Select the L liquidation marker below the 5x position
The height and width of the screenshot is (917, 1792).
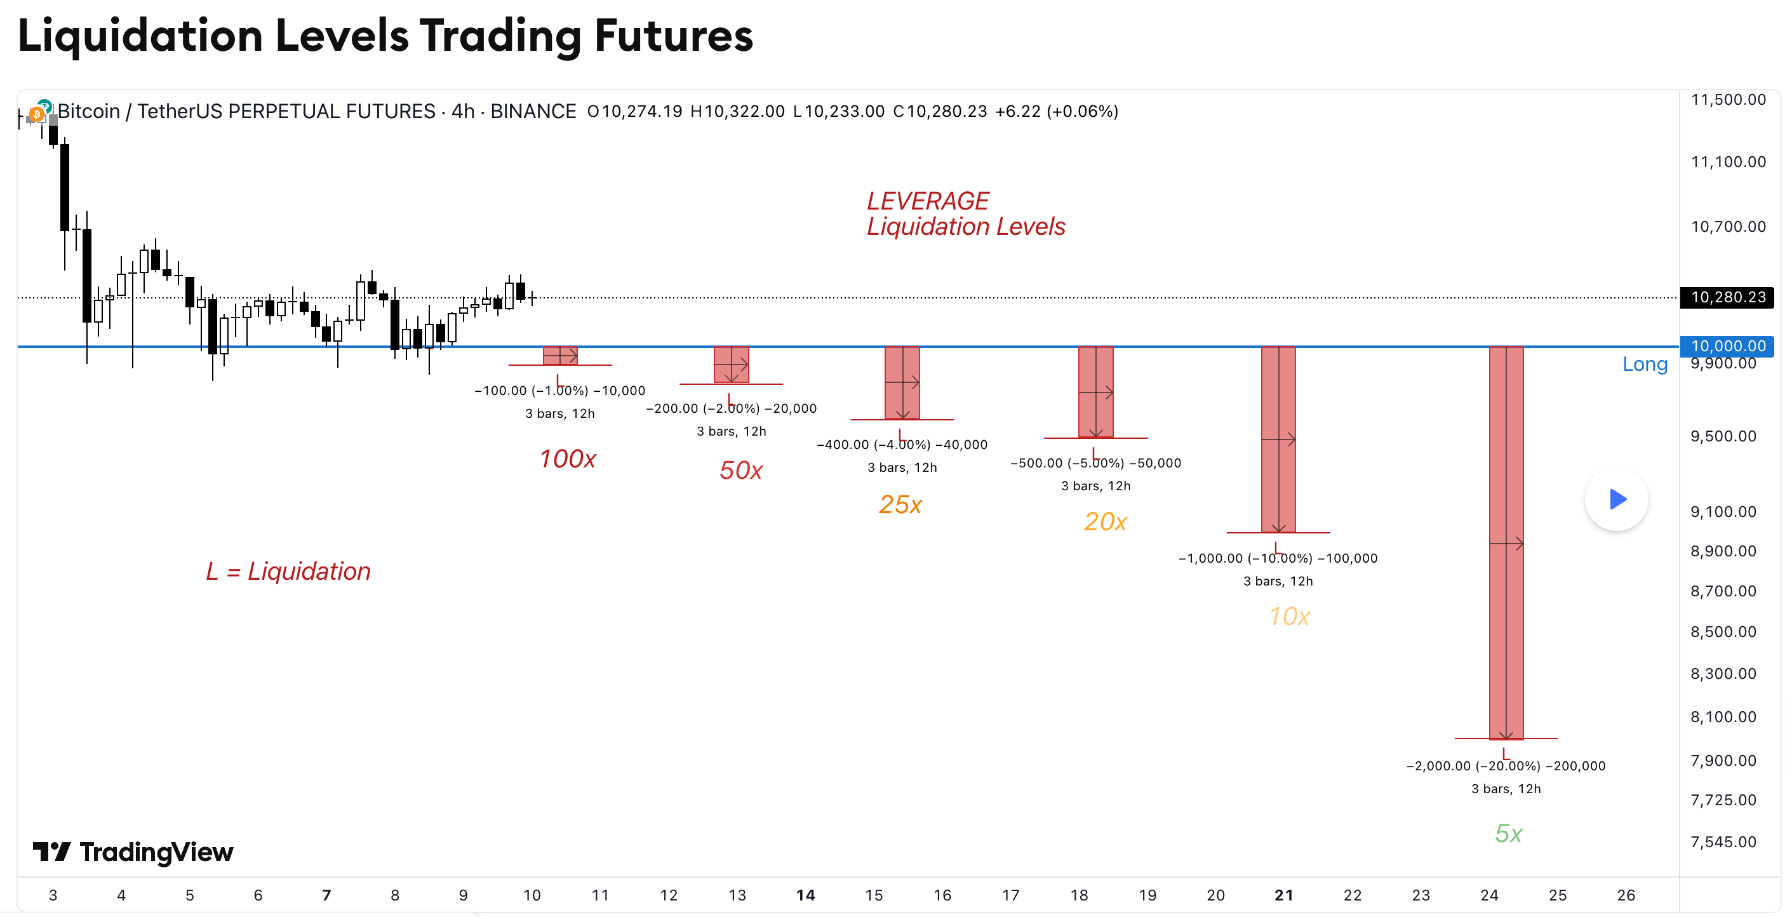(1505, 755)
